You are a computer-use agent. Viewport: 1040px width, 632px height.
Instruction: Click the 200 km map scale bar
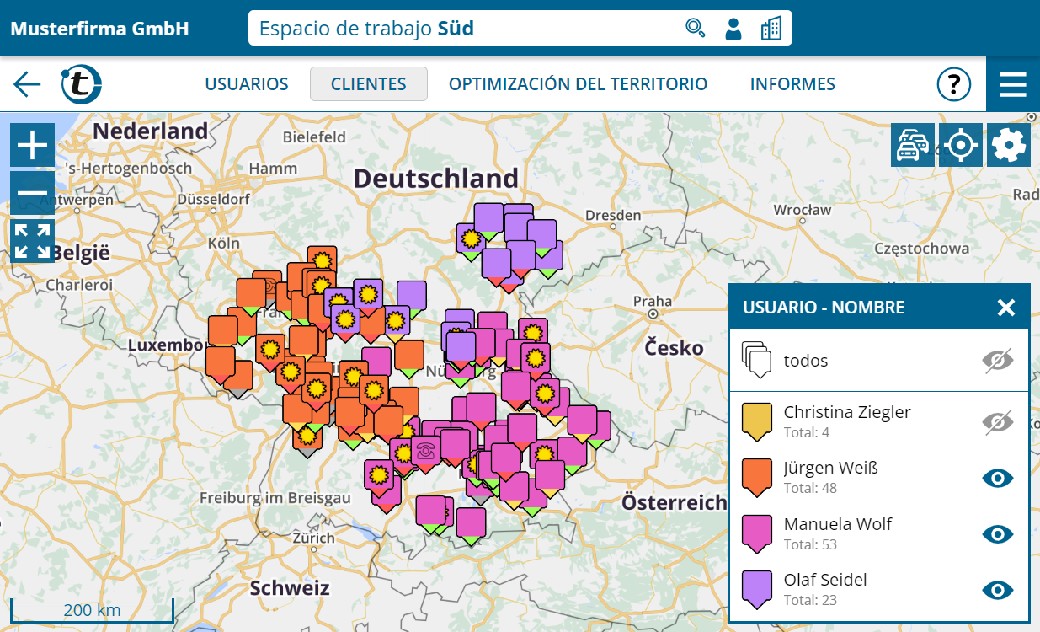click(x=92, y=610)
